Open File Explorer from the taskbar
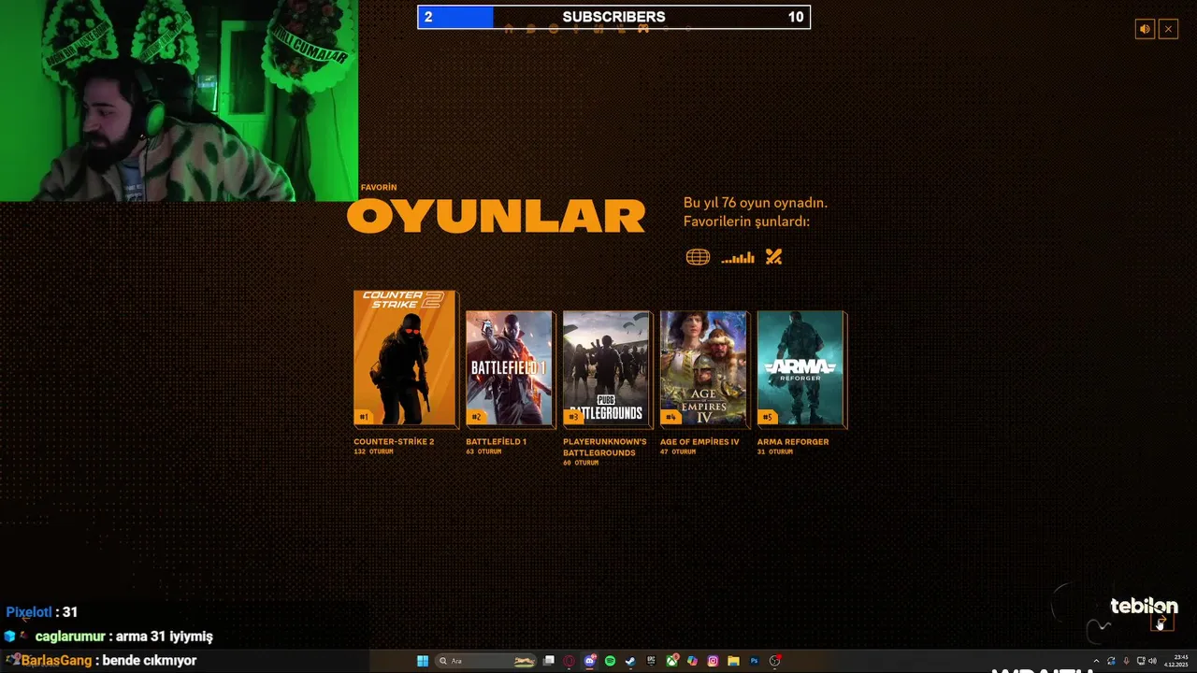1197x673 pixels. [x=733, y=661]
